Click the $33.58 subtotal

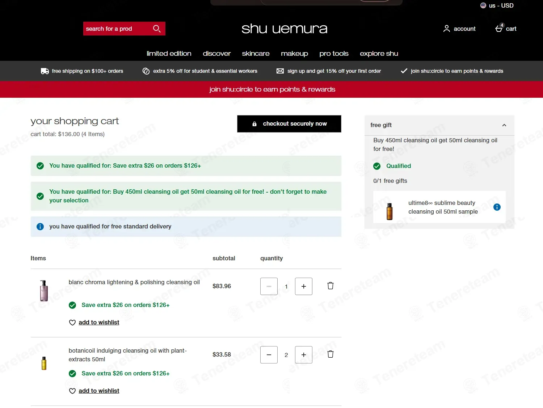coord(222,355)
